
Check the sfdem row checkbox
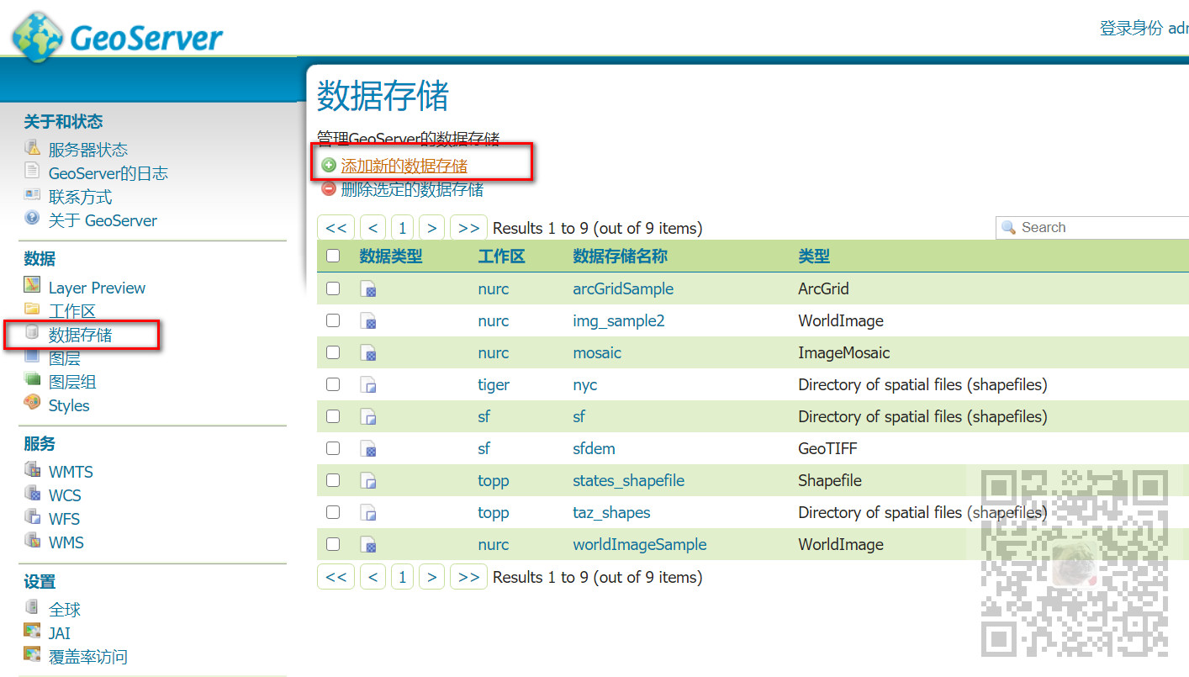tap(333, 448)
